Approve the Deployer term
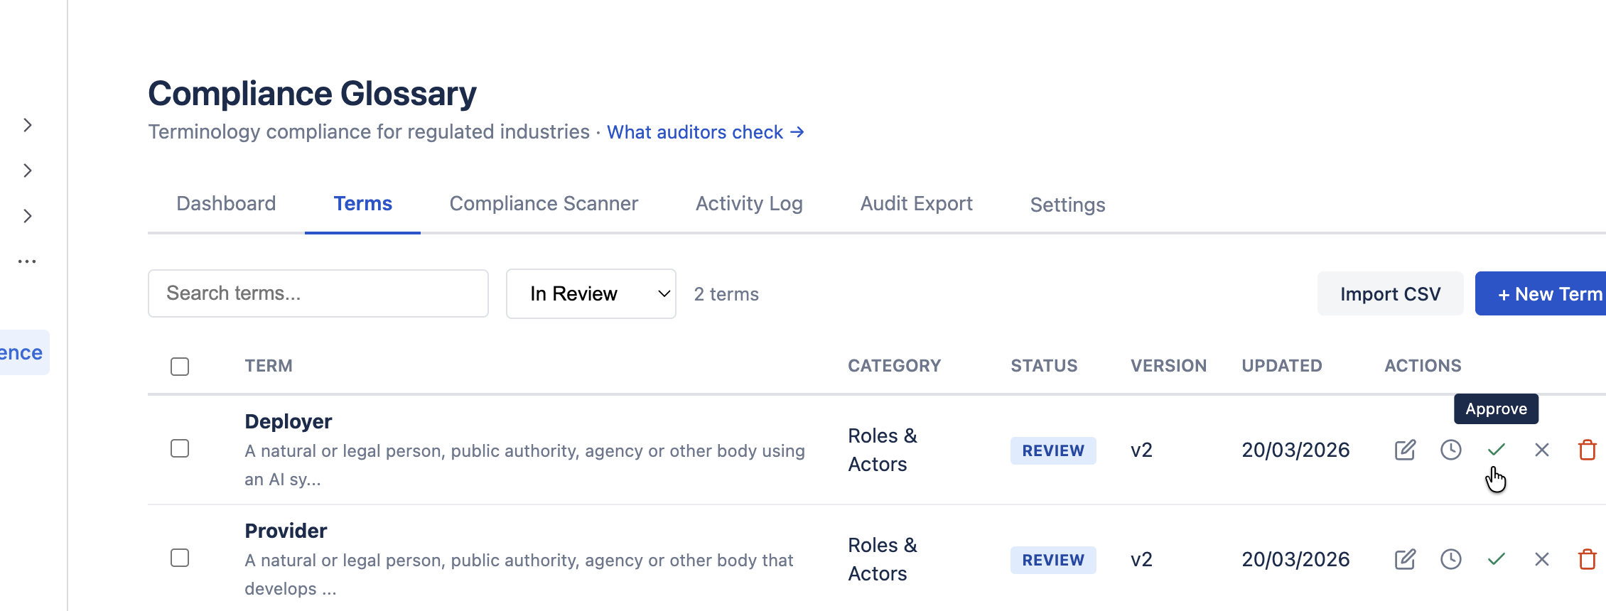The height and width of the screenshot is (611, 1606). pos(1496,450)
